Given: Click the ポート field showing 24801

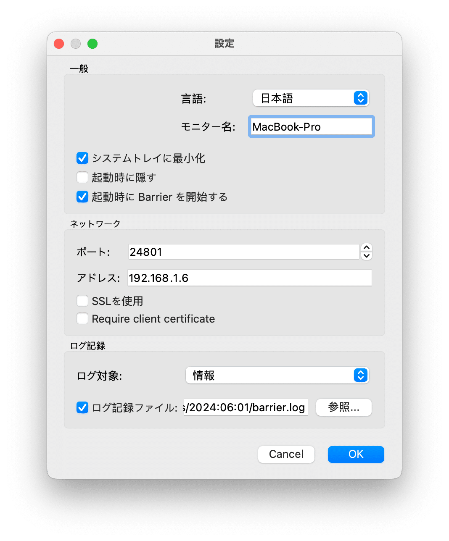Looking at the screenshot, I should coord(243,252).
